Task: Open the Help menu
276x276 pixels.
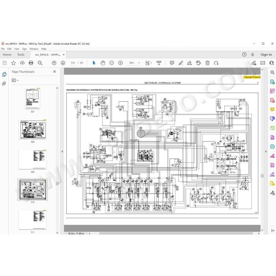Action: click(x=44, y=49)
